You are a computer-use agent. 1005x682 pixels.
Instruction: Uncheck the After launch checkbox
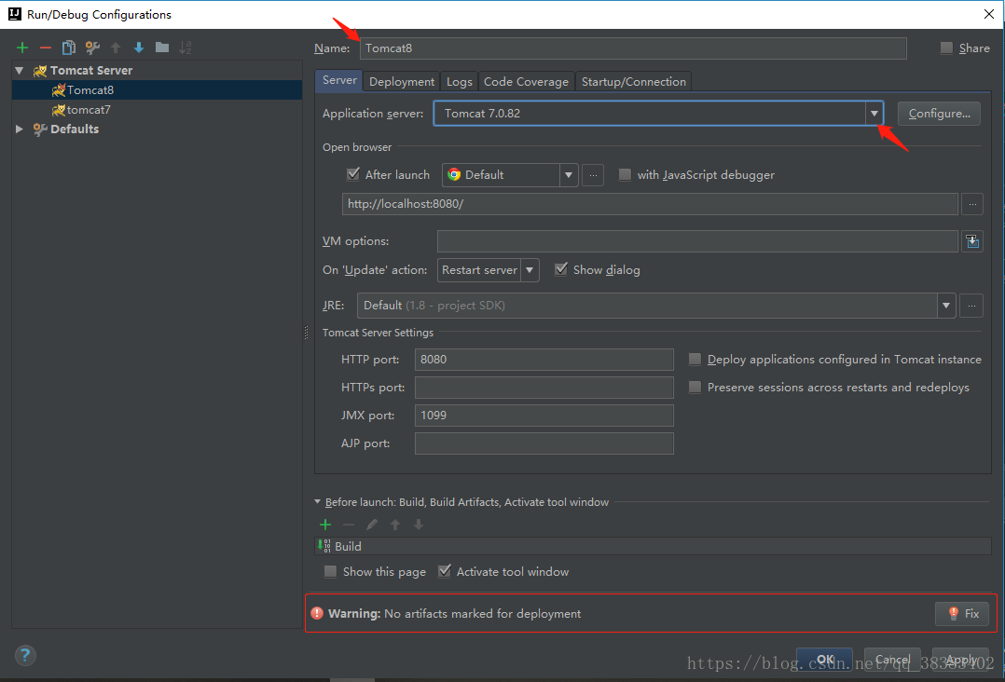click(x=352, y=174)
